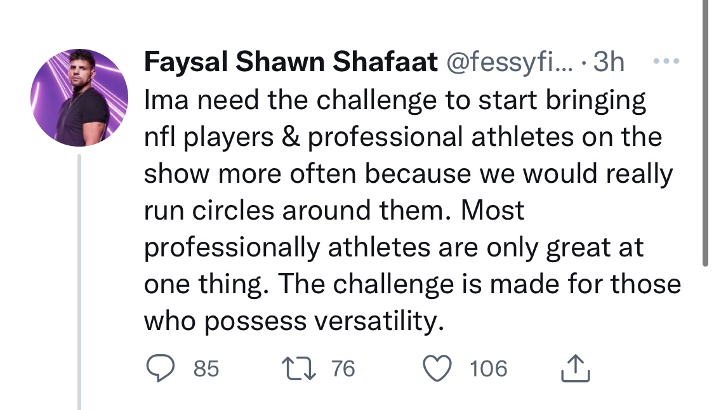
Task: Click the 76 retweets count
Action: [x=343, y=369]
